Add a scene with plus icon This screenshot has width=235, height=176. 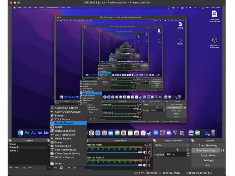11,167
